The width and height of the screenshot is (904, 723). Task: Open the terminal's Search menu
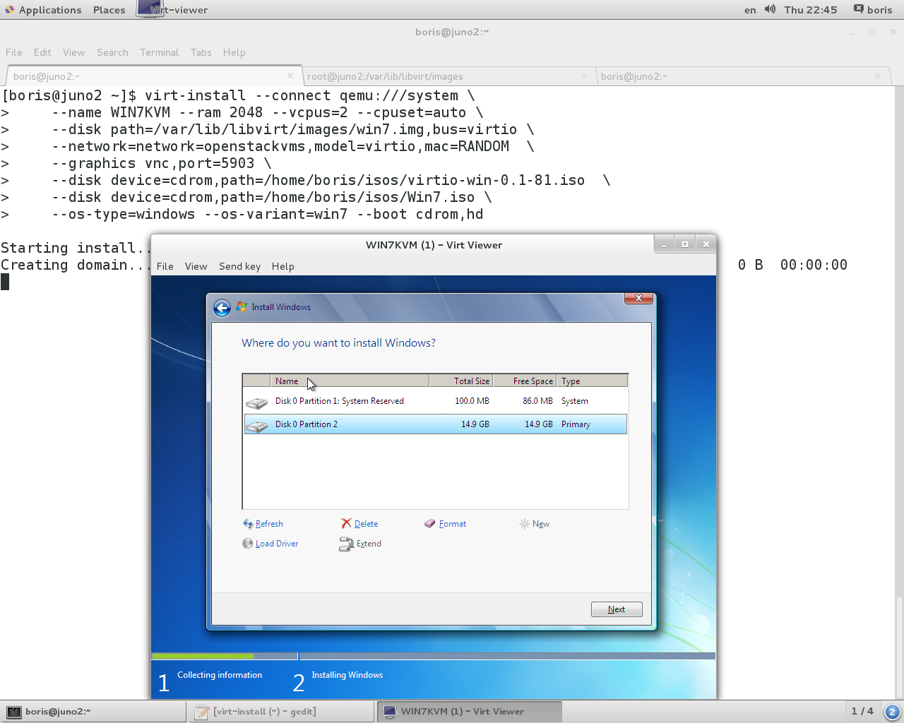click(112, 52)
